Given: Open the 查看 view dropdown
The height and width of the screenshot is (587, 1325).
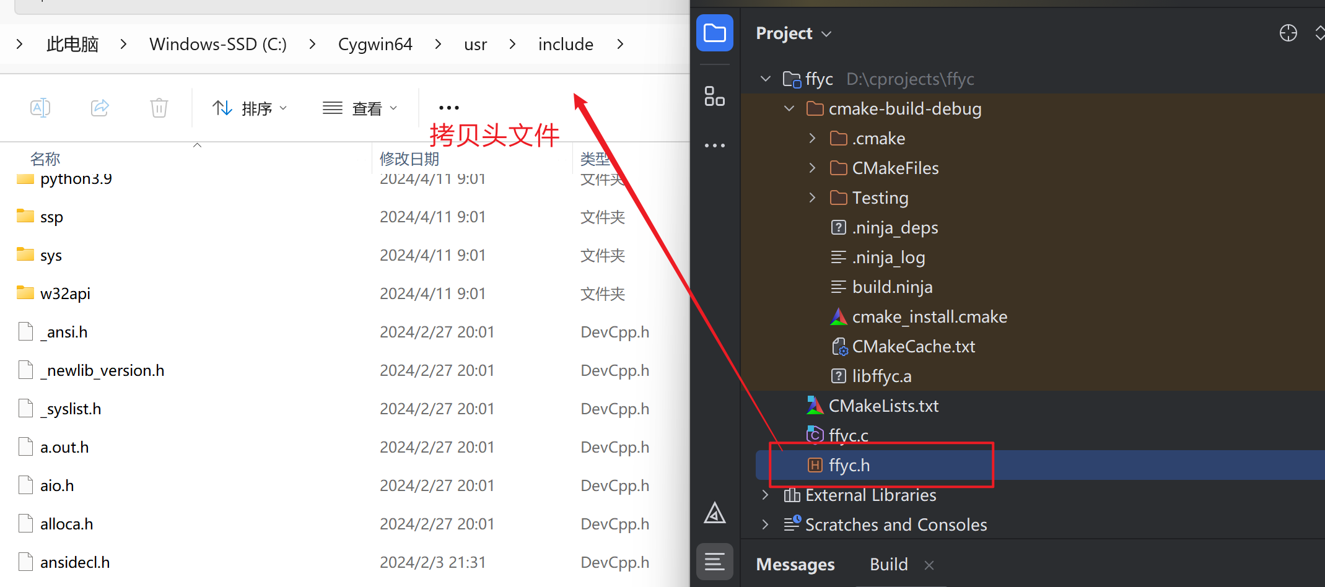Looking at the screenshot, I should [x=360, y=108].
